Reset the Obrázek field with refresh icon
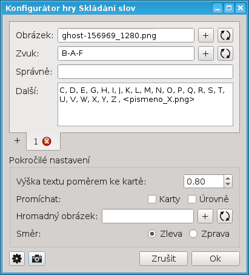This screenshot has height=275, width=249. pos(225,35)
